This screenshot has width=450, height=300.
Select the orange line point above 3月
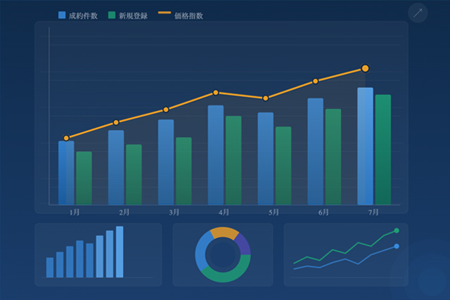tap(166, 110)
